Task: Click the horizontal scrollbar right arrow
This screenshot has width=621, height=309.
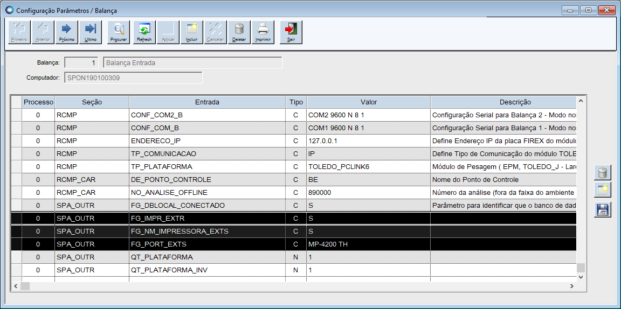Action: [x=571, y=286]
